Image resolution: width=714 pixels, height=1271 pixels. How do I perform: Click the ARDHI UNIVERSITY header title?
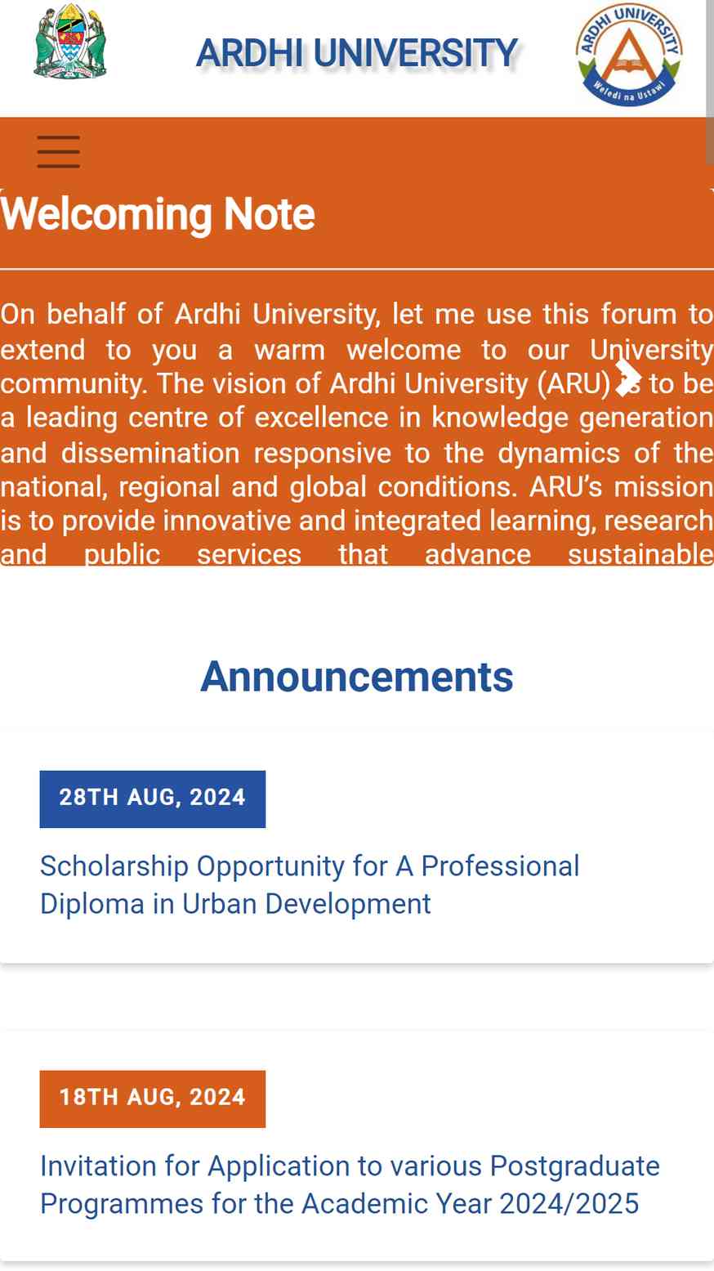[356, 54]
